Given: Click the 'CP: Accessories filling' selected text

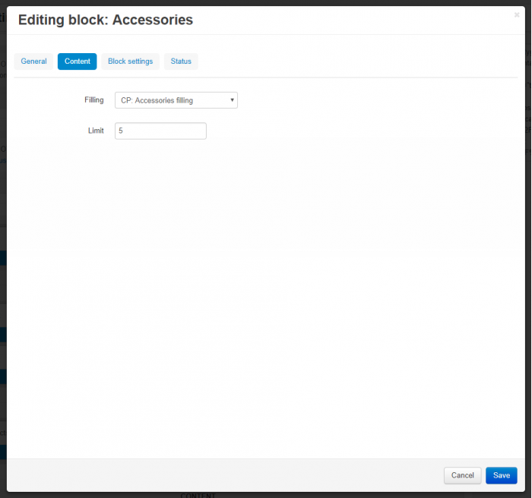Looking at the screenshot, I should pos(157,100).
